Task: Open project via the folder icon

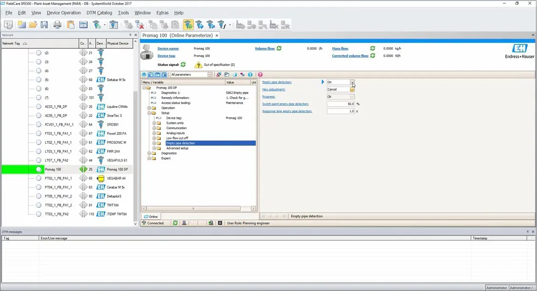Action: click(x=33, y=25)
